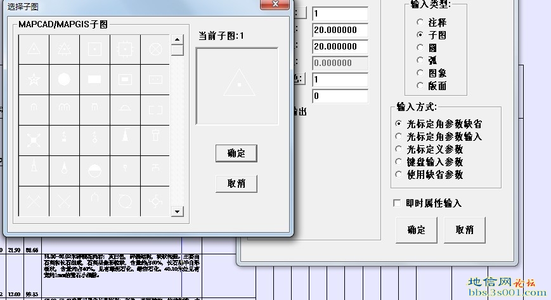
Task: Click 确定 below 即时属性输入 checkbox
Action: [417, 230]
